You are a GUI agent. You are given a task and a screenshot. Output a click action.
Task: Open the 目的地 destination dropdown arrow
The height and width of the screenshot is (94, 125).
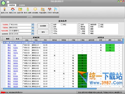click(x=33, y=28)
